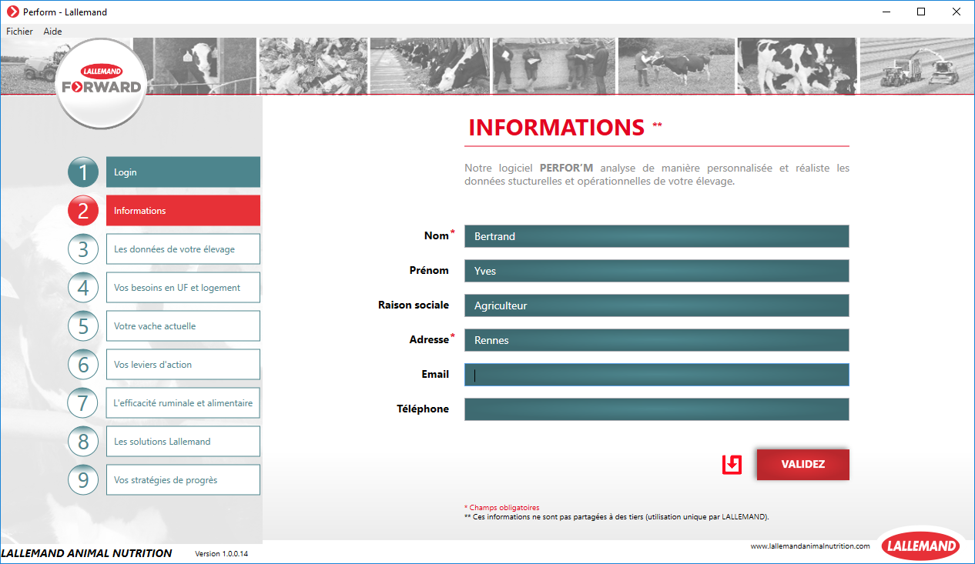Click the red download arrow icon beside Validez
The width and height of the screenshot is (975, 564).
(x=732, y=465)
